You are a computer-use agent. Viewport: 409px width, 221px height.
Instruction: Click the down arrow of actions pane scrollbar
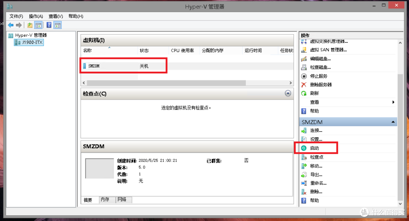(x=400, y=204)
